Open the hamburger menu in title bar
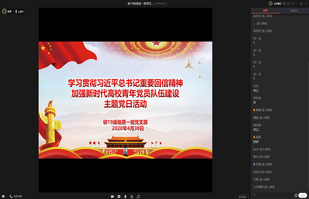309x199 pixels. tap(293, 3)
